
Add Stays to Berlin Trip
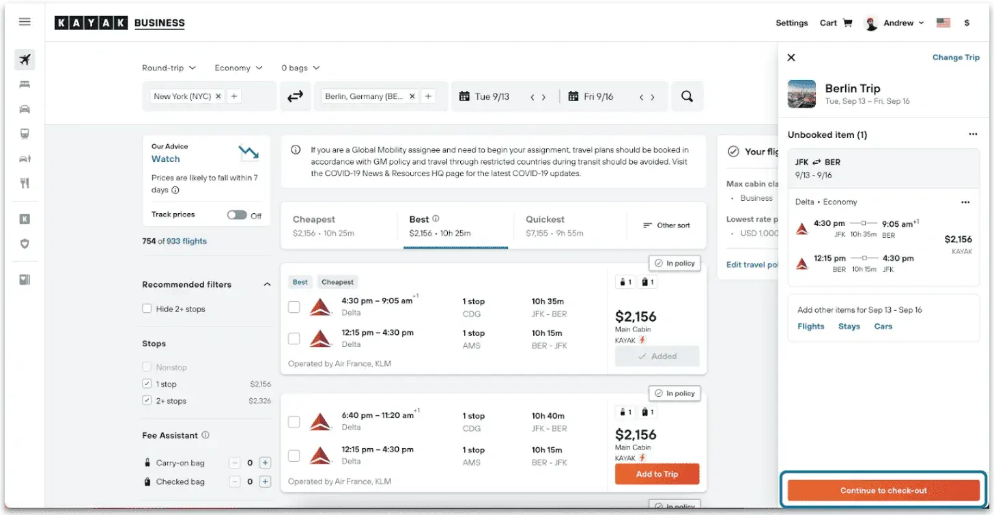[849, 326]
